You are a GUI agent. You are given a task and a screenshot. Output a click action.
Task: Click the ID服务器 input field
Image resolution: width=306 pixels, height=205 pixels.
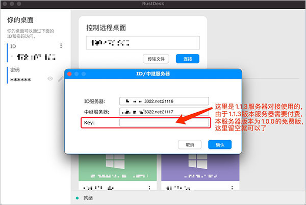[164, 101]
